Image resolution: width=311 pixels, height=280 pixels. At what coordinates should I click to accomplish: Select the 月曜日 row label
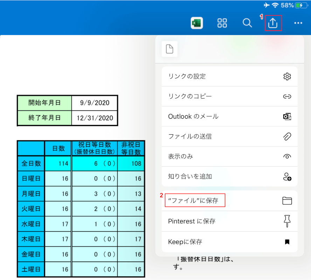[31, 194]
